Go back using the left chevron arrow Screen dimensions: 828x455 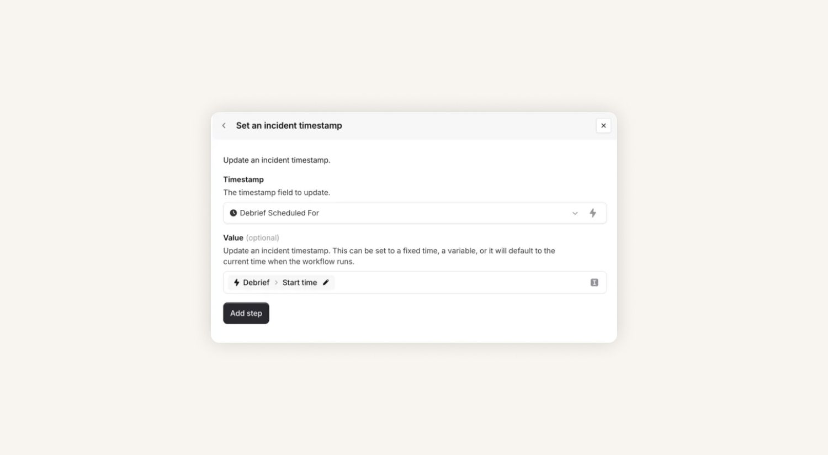click(224, 126)
